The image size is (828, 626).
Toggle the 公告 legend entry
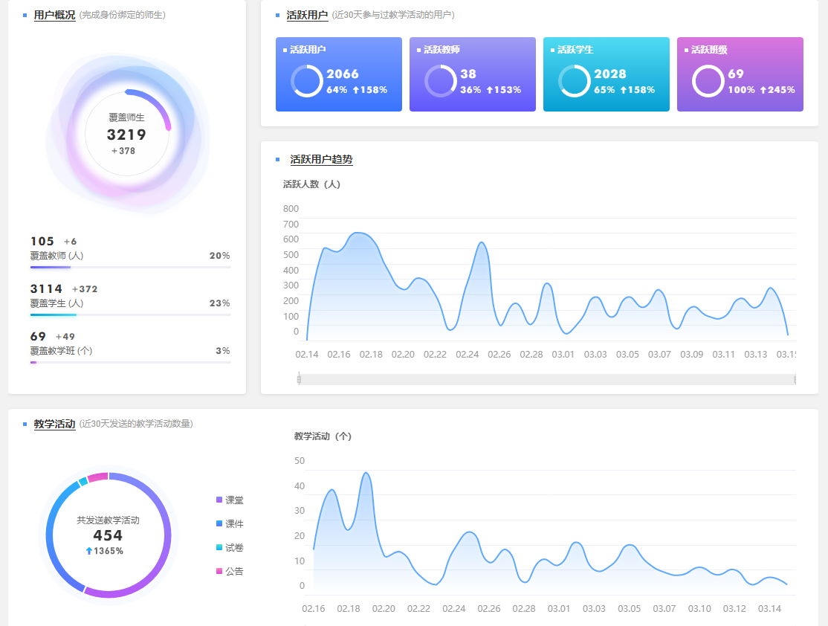click(230, 572)
